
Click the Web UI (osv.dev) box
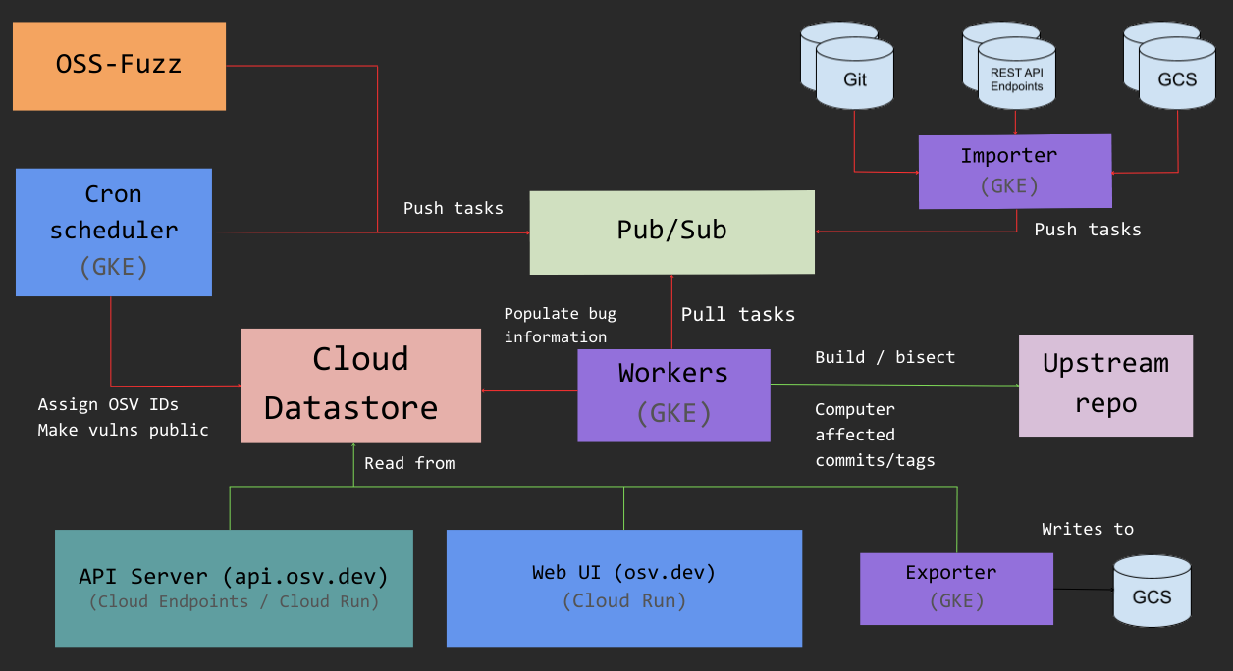tap(624, 589)
